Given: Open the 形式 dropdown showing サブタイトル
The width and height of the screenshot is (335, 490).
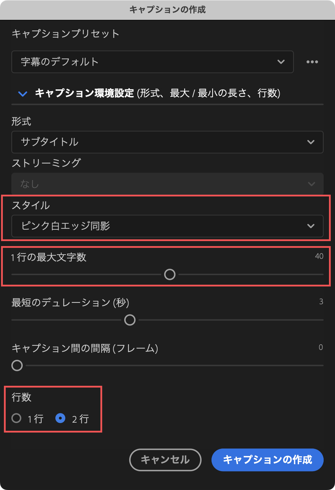Looking at the screenshot, I should point(167,142).
